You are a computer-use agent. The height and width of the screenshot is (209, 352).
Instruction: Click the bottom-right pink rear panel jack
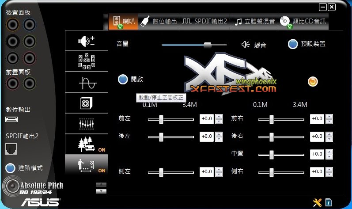(30, 58)
